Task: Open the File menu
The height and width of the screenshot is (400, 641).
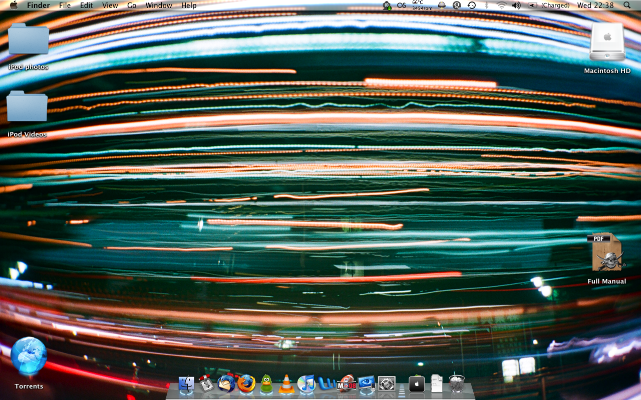Action: [65, 5]
